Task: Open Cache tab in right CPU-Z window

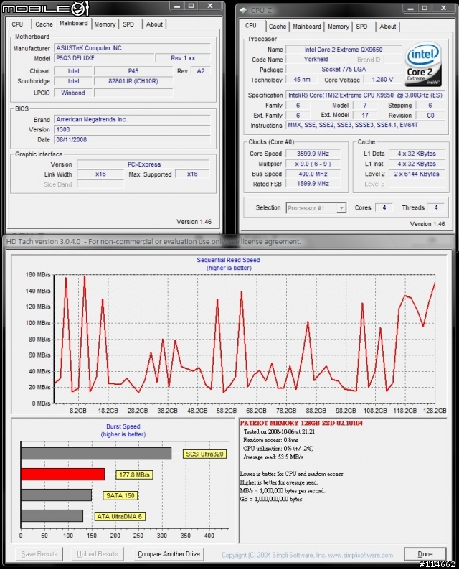Action: pos(278,27)
